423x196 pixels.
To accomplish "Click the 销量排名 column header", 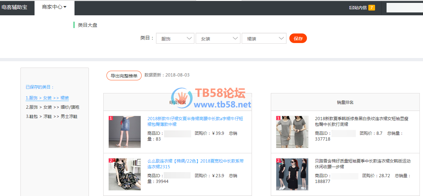I will [345, 102].
